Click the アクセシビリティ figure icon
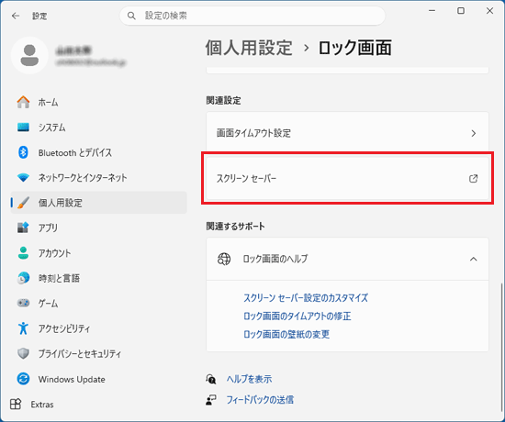The image size is (505, 422). point(23,328)
